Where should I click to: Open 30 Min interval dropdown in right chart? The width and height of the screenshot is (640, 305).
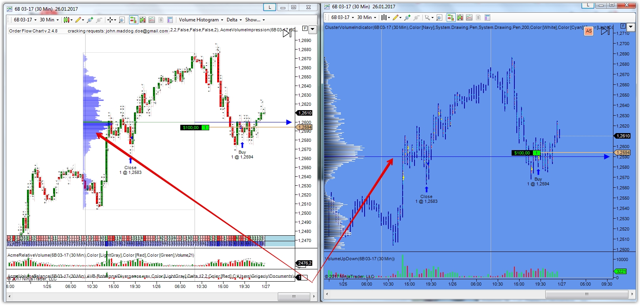367,17
